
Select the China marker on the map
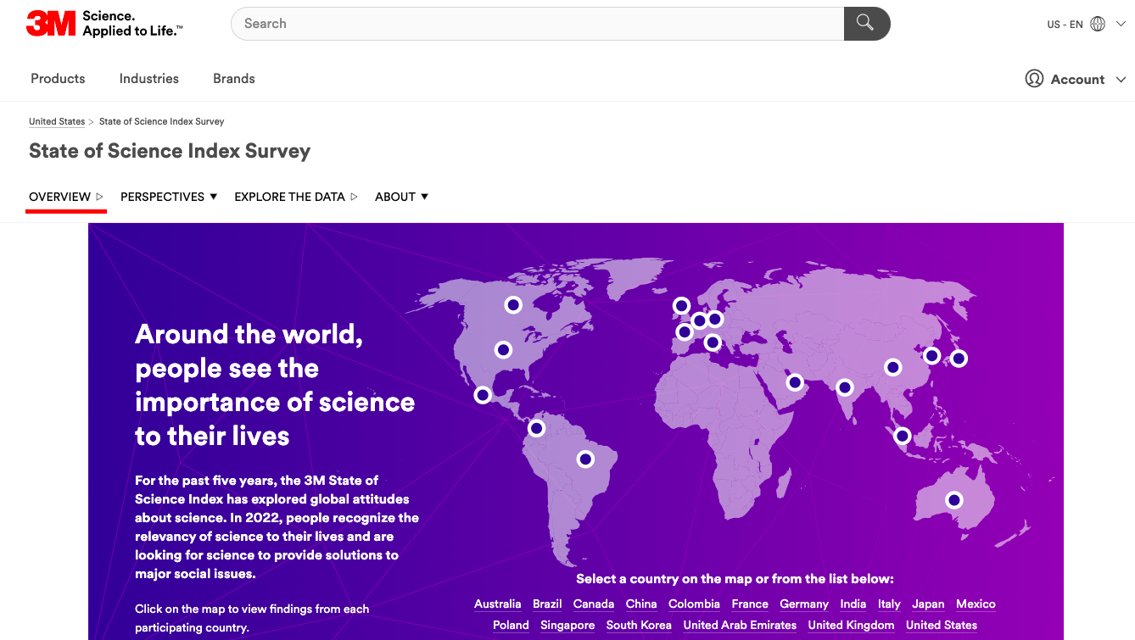(x=892, y=367)
